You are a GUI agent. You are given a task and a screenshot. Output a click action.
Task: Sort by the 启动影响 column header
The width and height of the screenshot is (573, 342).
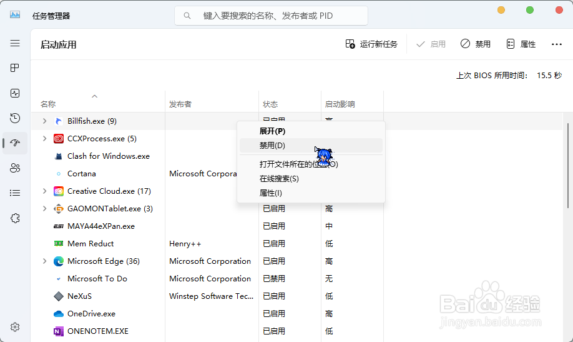click(340, 104)
